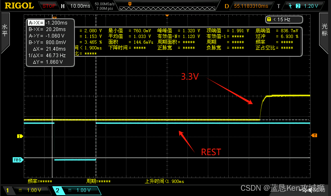The image size is (331, 196).
Task: Click the 正占空比 measurement entry
Action: 274,48
